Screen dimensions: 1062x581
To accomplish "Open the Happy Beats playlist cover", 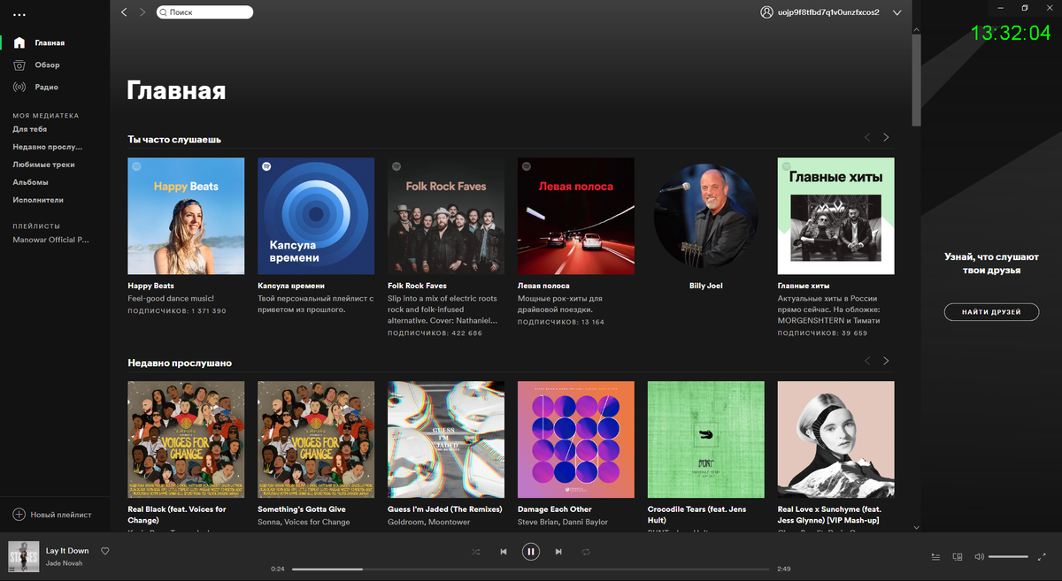I will [x=186, y=216].
